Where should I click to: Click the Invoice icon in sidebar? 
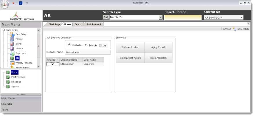(x=12, y=48)
